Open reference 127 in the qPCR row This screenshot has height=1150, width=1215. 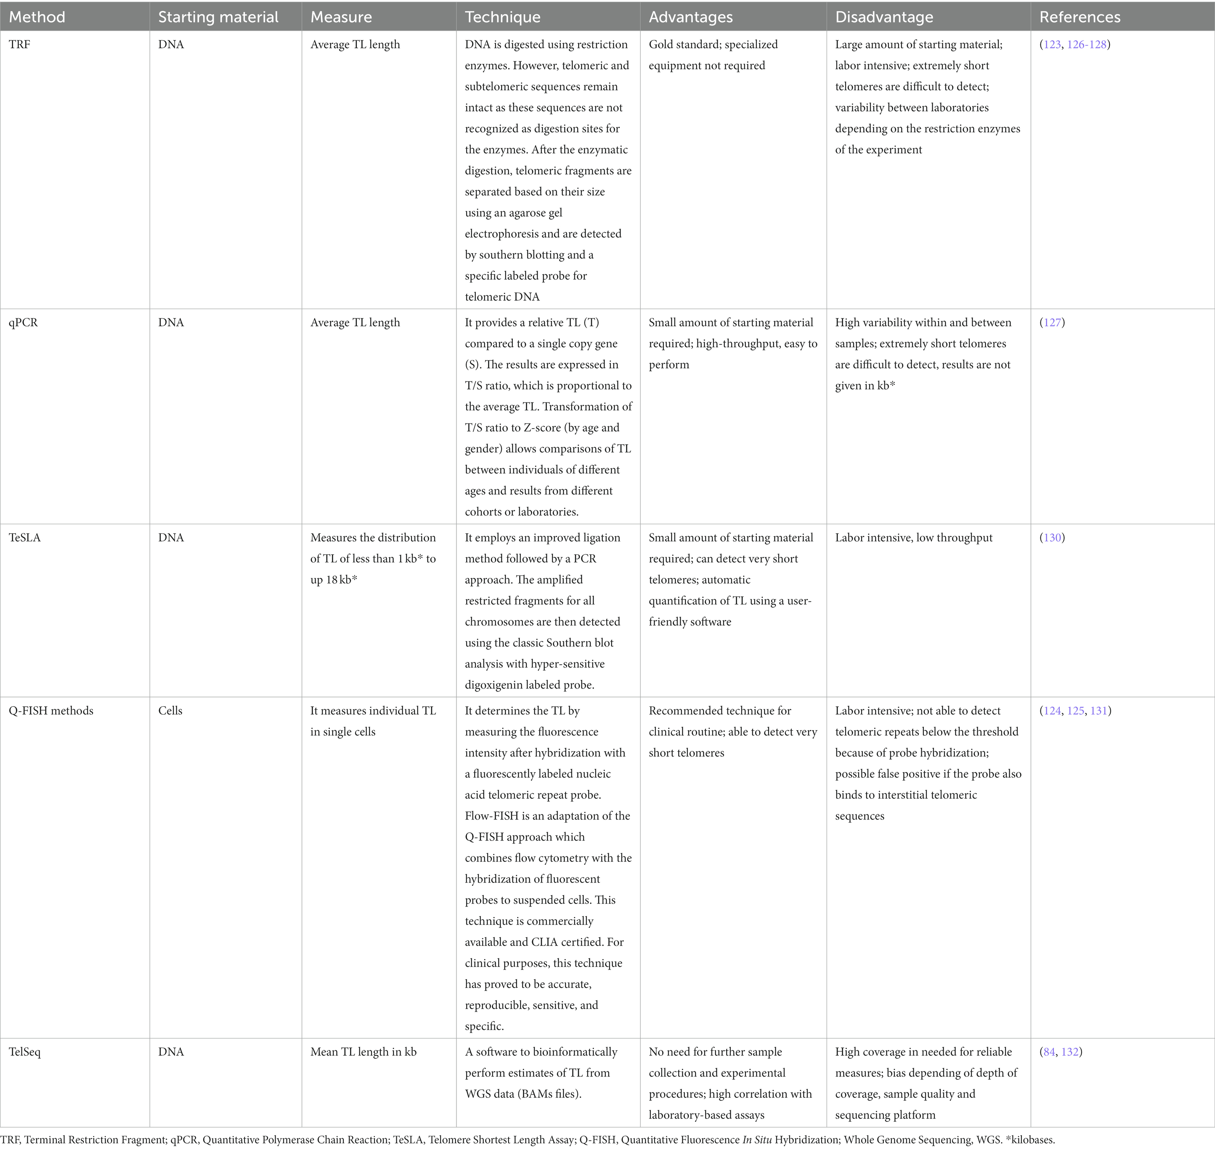pyautogui.click(x=1052, y=323)
